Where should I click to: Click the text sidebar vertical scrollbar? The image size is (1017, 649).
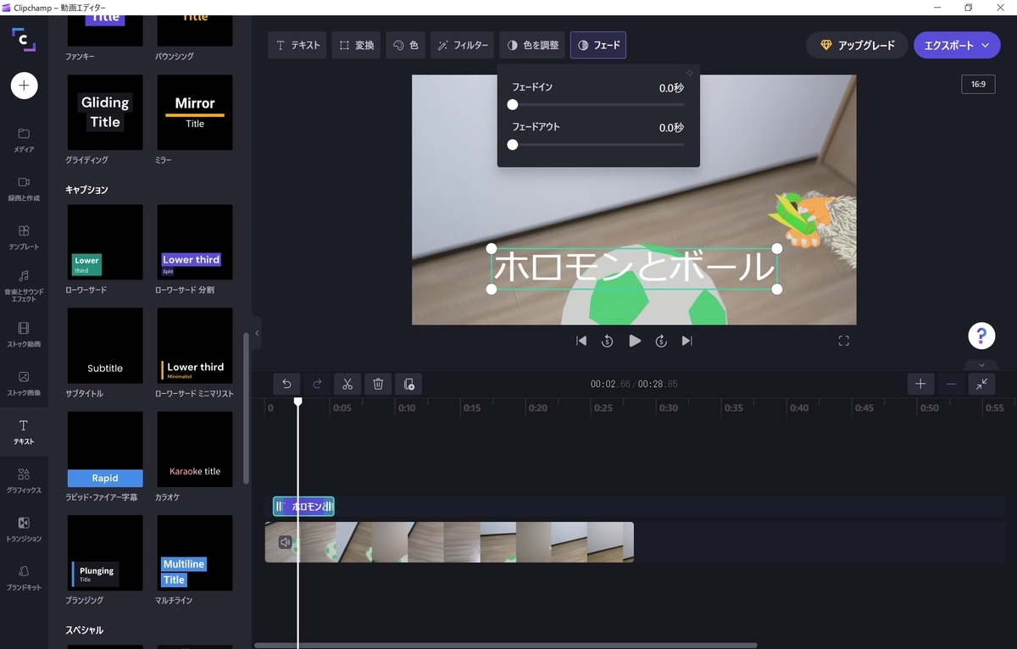coord(246,408)
